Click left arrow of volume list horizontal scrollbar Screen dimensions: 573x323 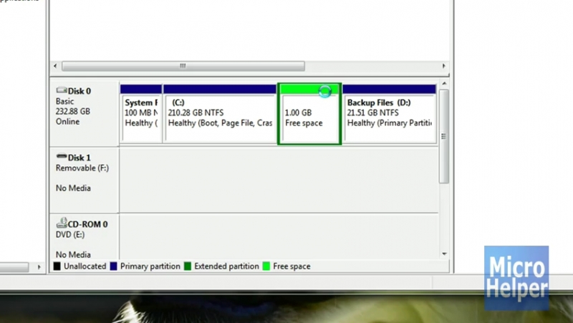[x=55, y=66]
